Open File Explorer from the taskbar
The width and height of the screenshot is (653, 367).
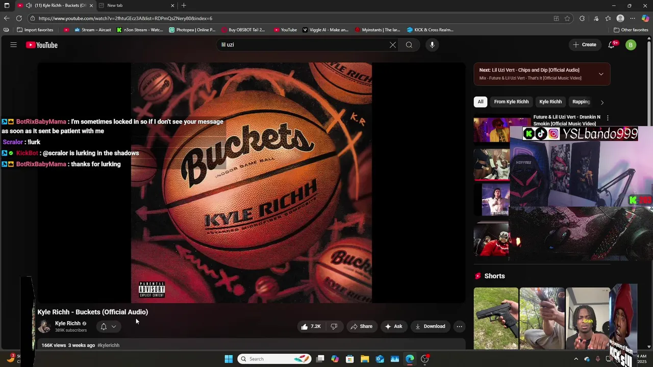pos(365,359)
